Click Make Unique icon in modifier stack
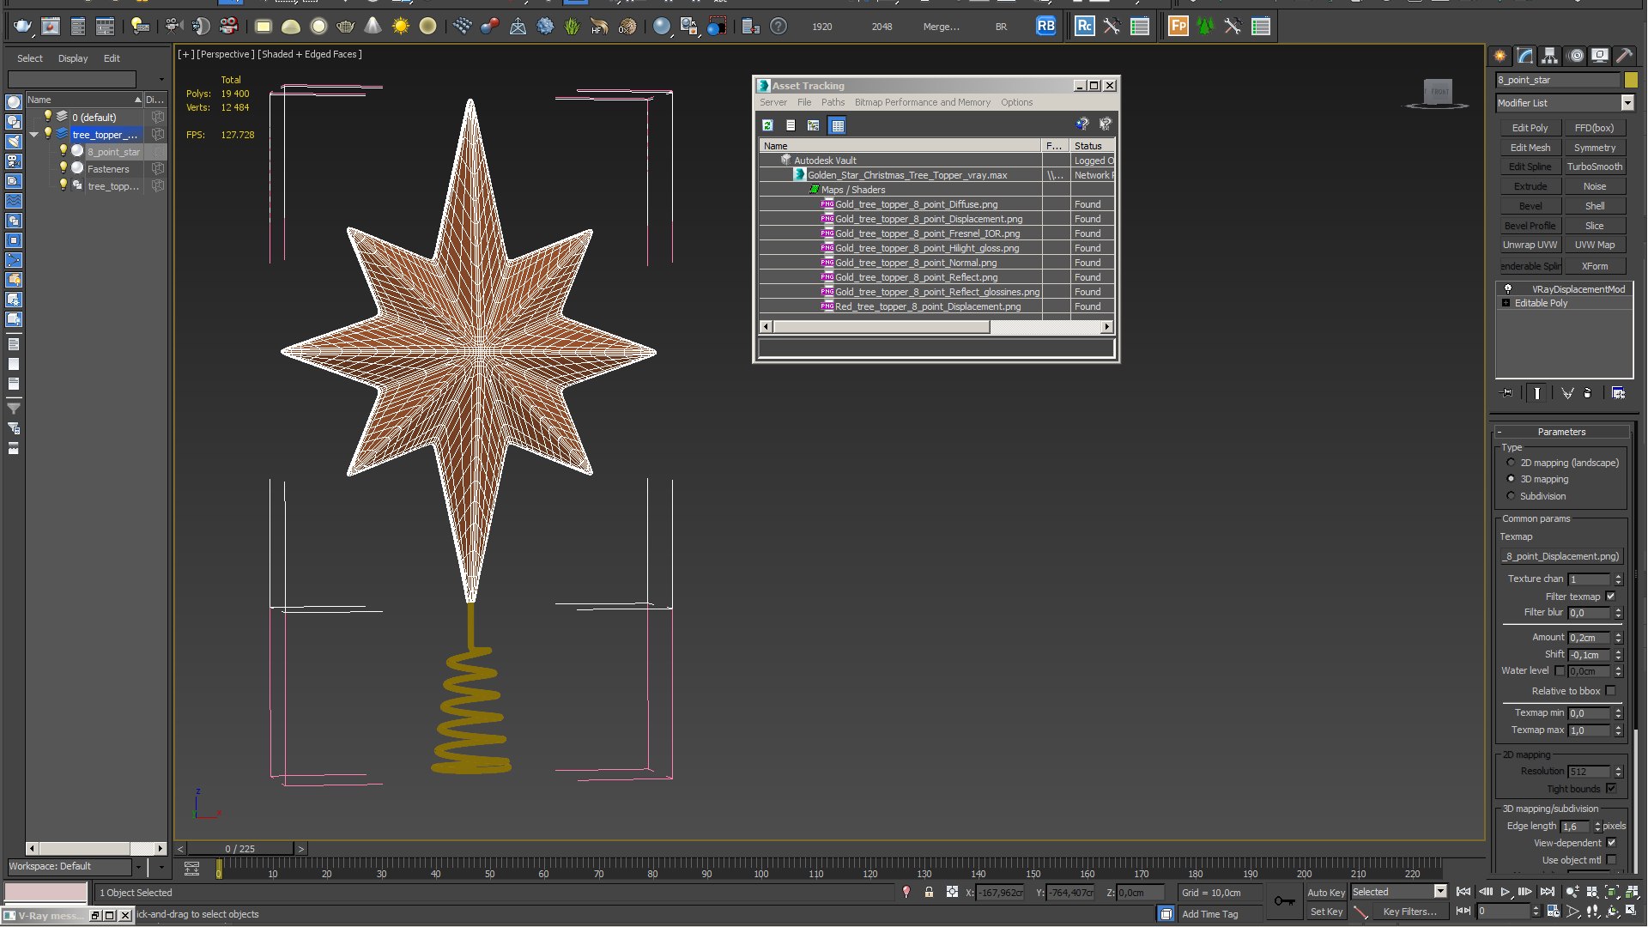This screenshot has height=927, width=1648. [x=1567, y=393]
